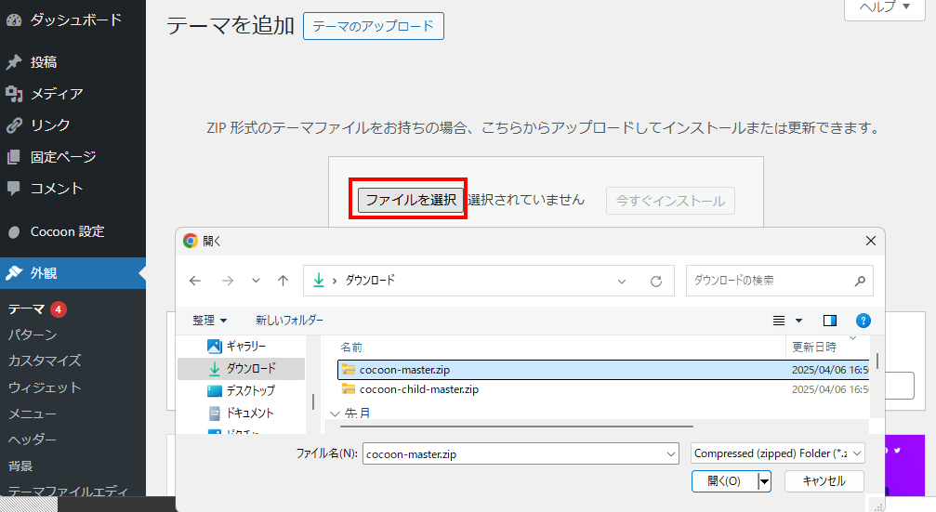Image resolution: width=936 pixels, height=512 pixels.
Task: Click the 開く(O) open button
Action: click(x=724, y=481)
